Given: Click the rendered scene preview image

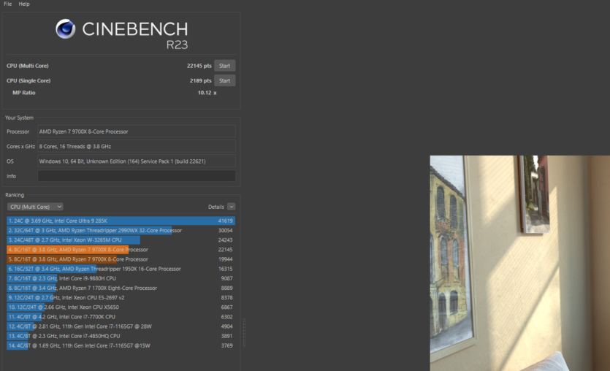Looking at the screenshot, I should click(519, 263).
